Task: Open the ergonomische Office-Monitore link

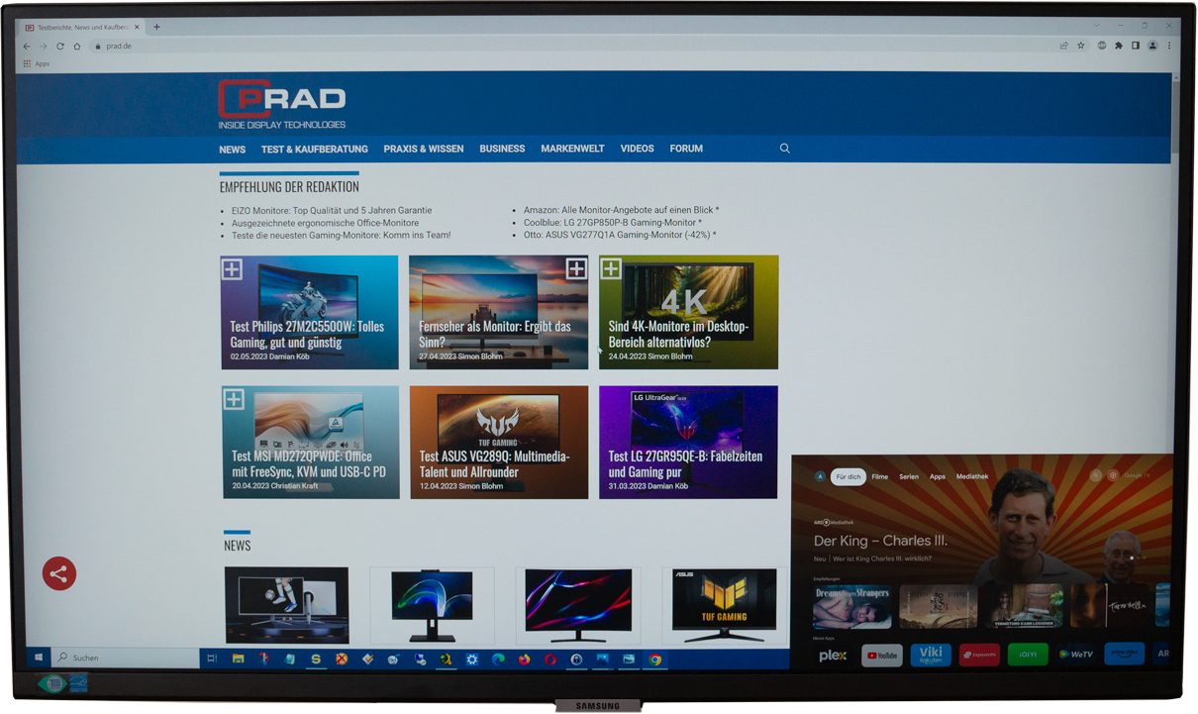Action: click(x=325, y=223)
